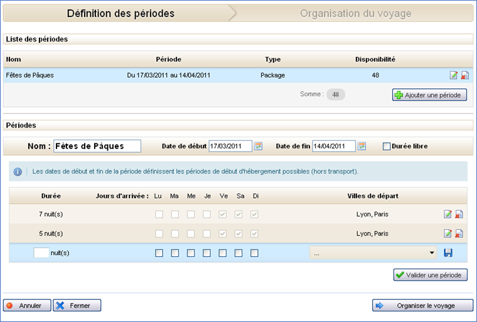
Task: Switch to Organisation du voyage step
Action: (355, 13)
